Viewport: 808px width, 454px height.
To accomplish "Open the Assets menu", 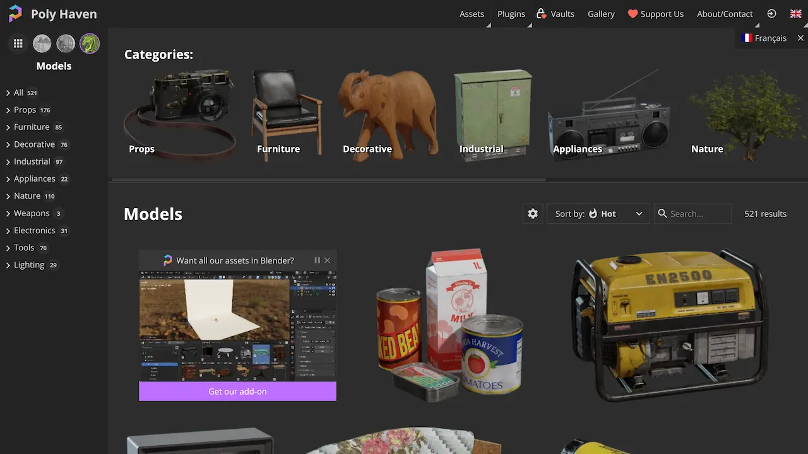I will (x=472, y=14).
